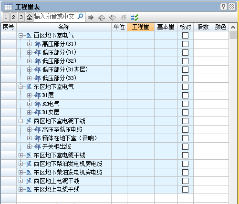This screenshot has height=204, width=239.
Task: Expand the 西区地下柴油发电机房电缆 node
Action: pos(21,164)
